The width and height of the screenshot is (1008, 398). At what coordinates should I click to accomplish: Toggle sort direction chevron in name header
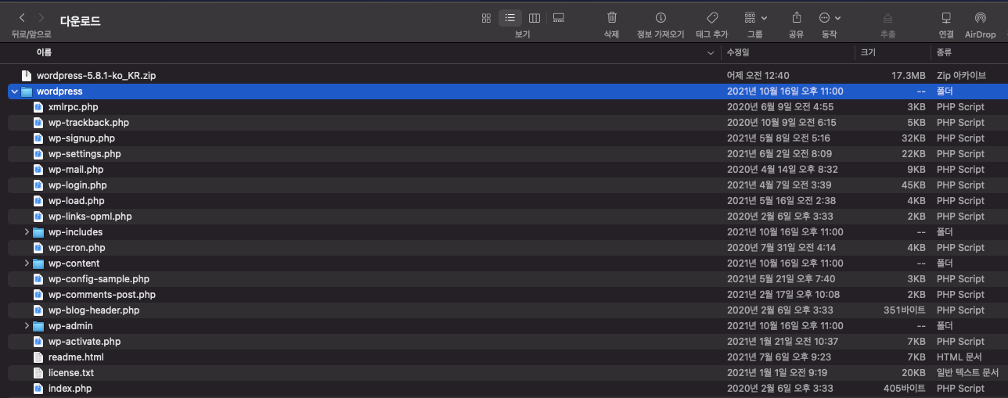711,53
